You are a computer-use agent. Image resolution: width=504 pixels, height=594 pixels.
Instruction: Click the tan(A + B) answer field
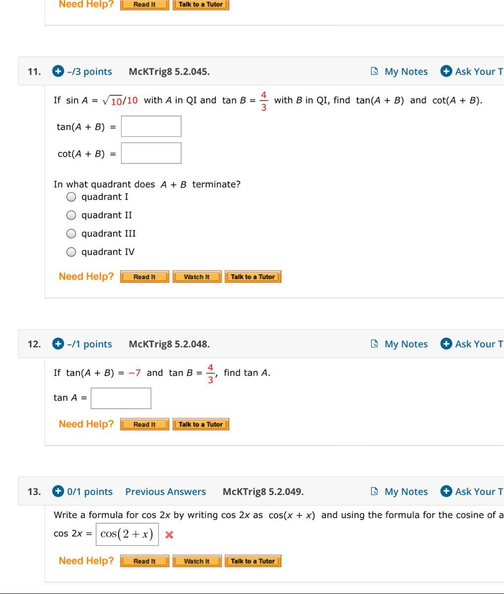151,127
